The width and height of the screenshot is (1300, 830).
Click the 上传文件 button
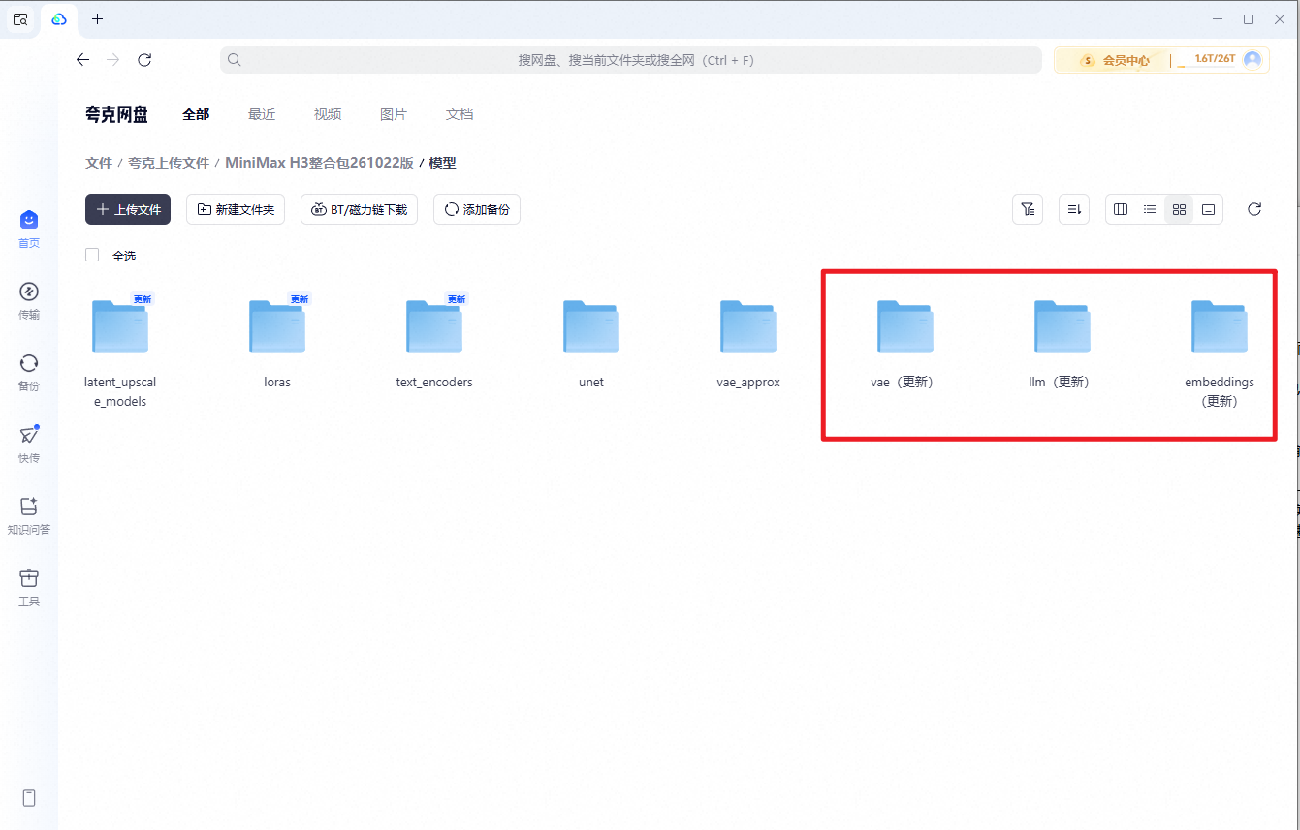point(128,209)
